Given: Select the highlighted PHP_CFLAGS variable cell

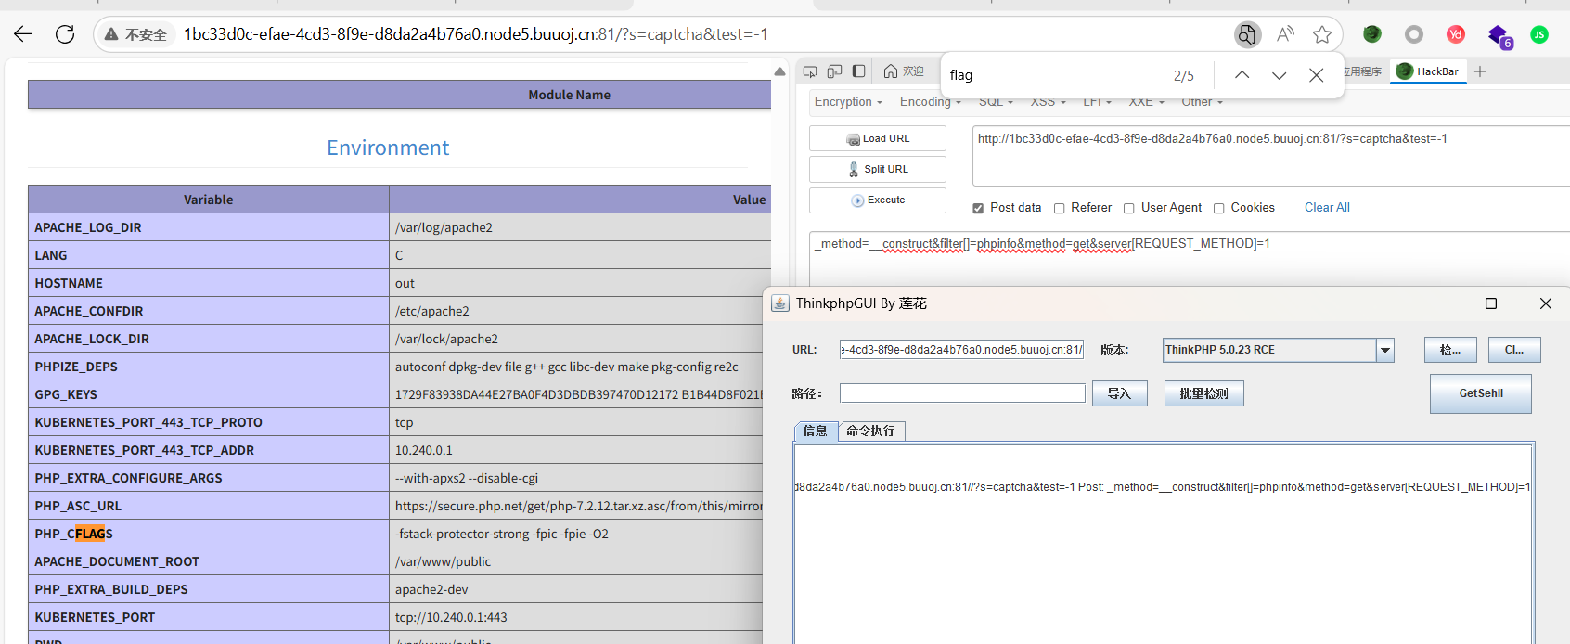Looking at the screenshot, I should click(x=209, y=534).
